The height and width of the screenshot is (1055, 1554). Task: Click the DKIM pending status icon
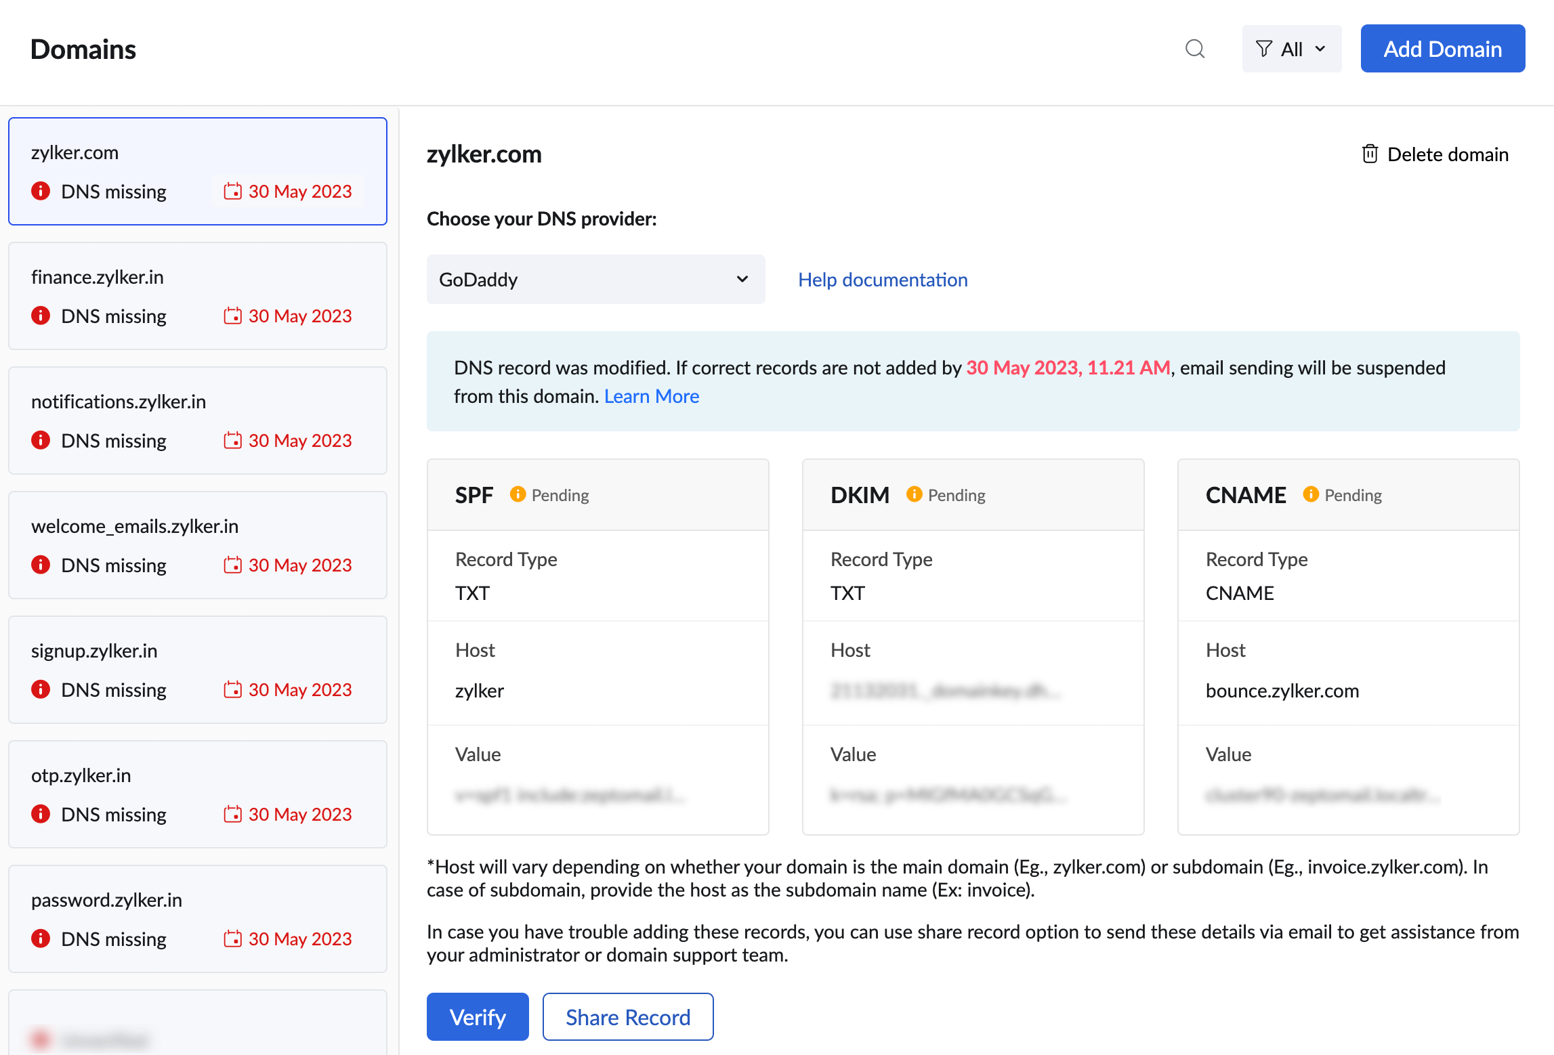click(x=914, y=494)
